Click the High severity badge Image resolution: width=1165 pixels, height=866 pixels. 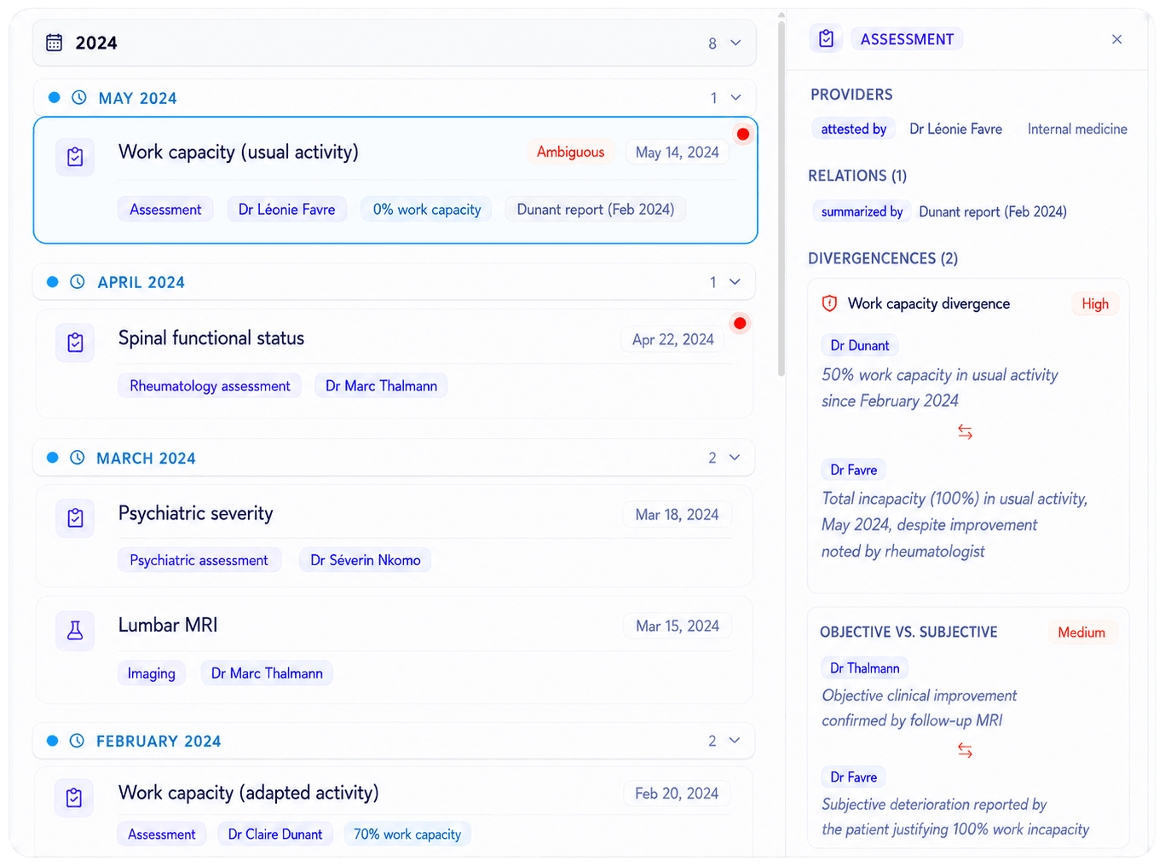tap(1095, 303)
